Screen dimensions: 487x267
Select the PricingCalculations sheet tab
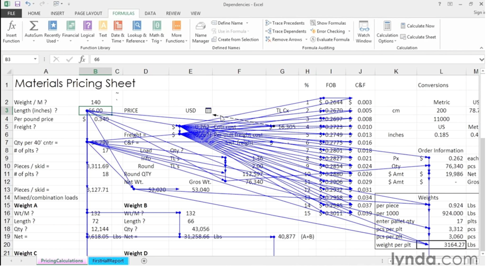(62, 261)
